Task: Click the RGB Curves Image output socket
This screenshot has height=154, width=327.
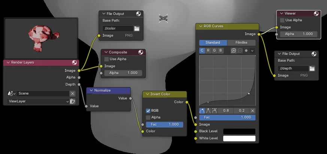Action: (x=259, y=34)
